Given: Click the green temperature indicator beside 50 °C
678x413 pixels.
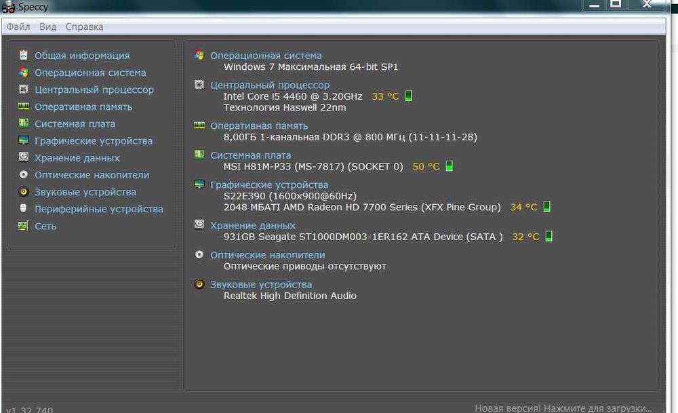Looking at the screenshot, I should point(449,165).
